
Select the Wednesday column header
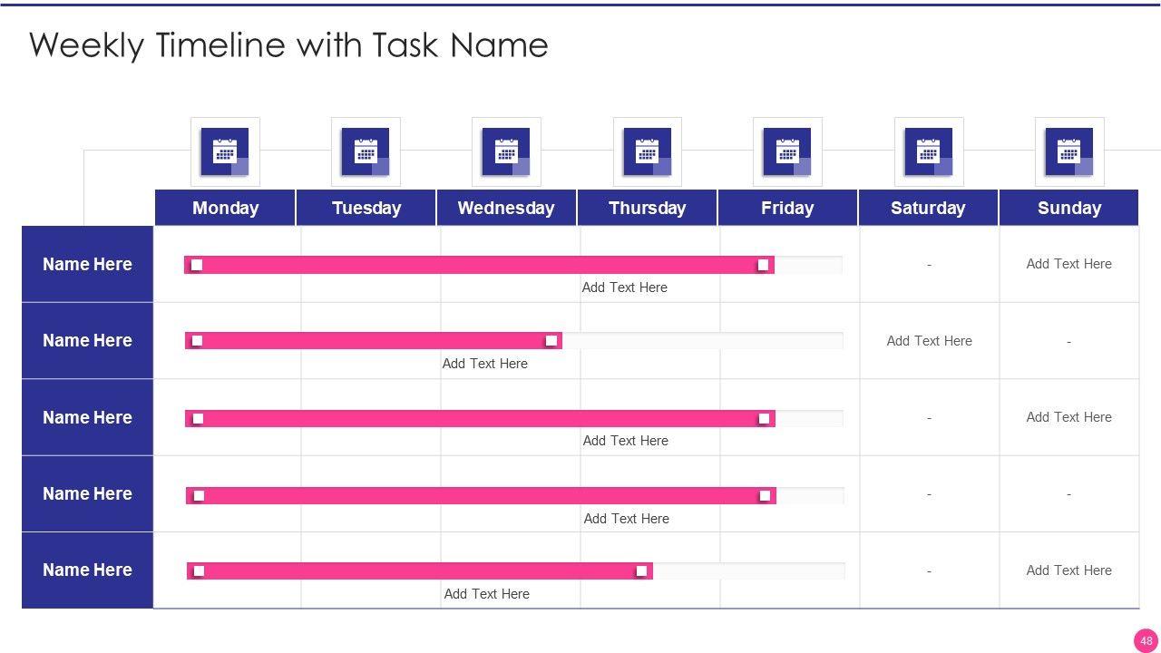click(506, 208)
